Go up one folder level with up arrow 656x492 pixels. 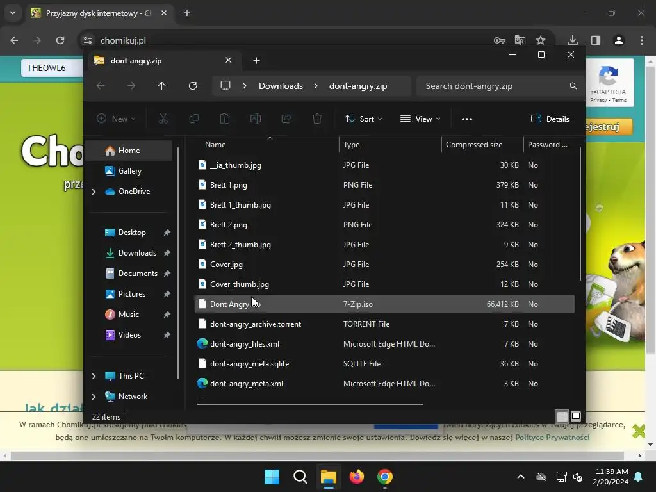tap(162, 86)
